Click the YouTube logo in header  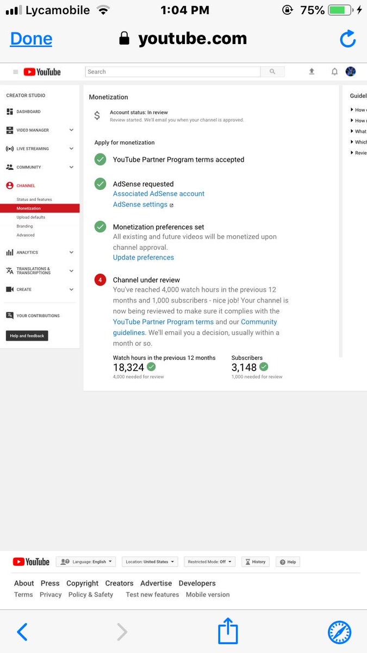click(x=42, y=72)
